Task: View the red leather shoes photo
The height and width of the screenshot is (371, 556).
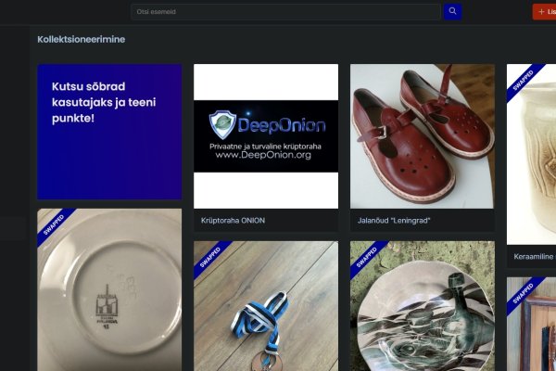Action: [x=422, y=135]
